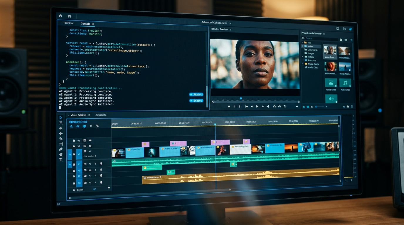404x225 pixels.
Task: Adjust the media browser thumbnail zoom slider
Action: pyautogui.click(x=319, y=107)
